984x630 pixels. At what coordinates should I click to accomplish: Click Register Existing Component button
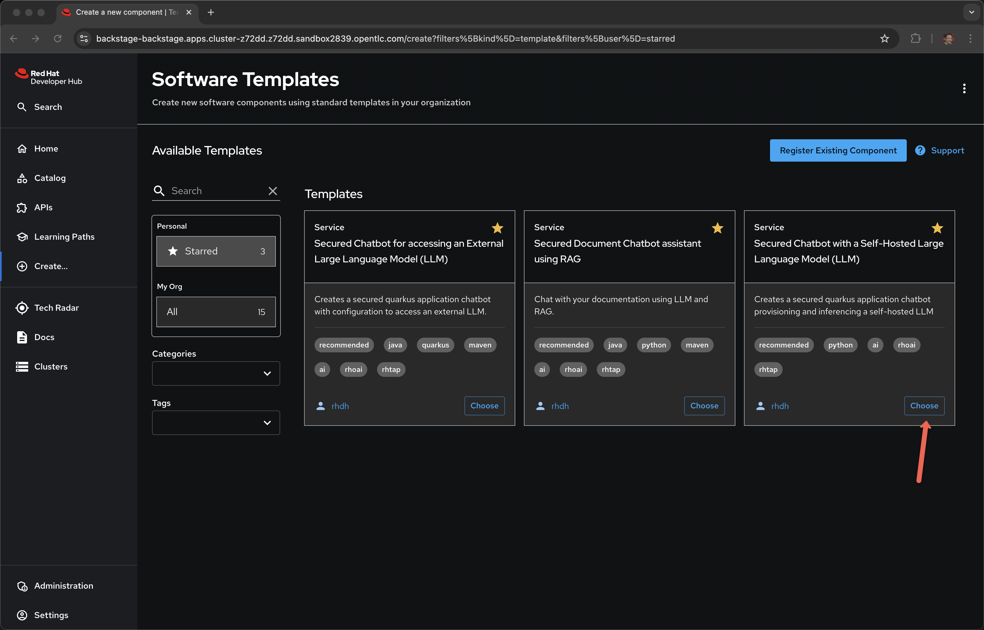[x=838, y=151]
